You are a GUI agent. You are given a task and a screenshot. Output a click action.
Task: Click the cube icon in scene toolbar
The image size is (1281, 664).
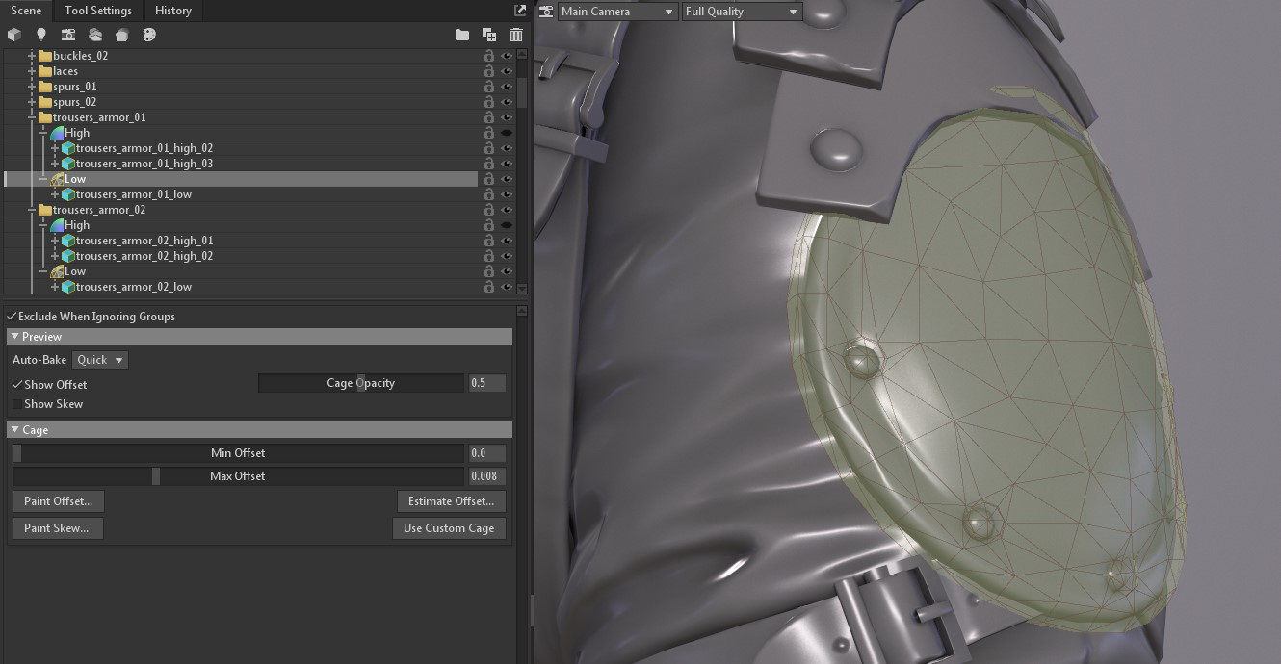(x=14, y=35)
